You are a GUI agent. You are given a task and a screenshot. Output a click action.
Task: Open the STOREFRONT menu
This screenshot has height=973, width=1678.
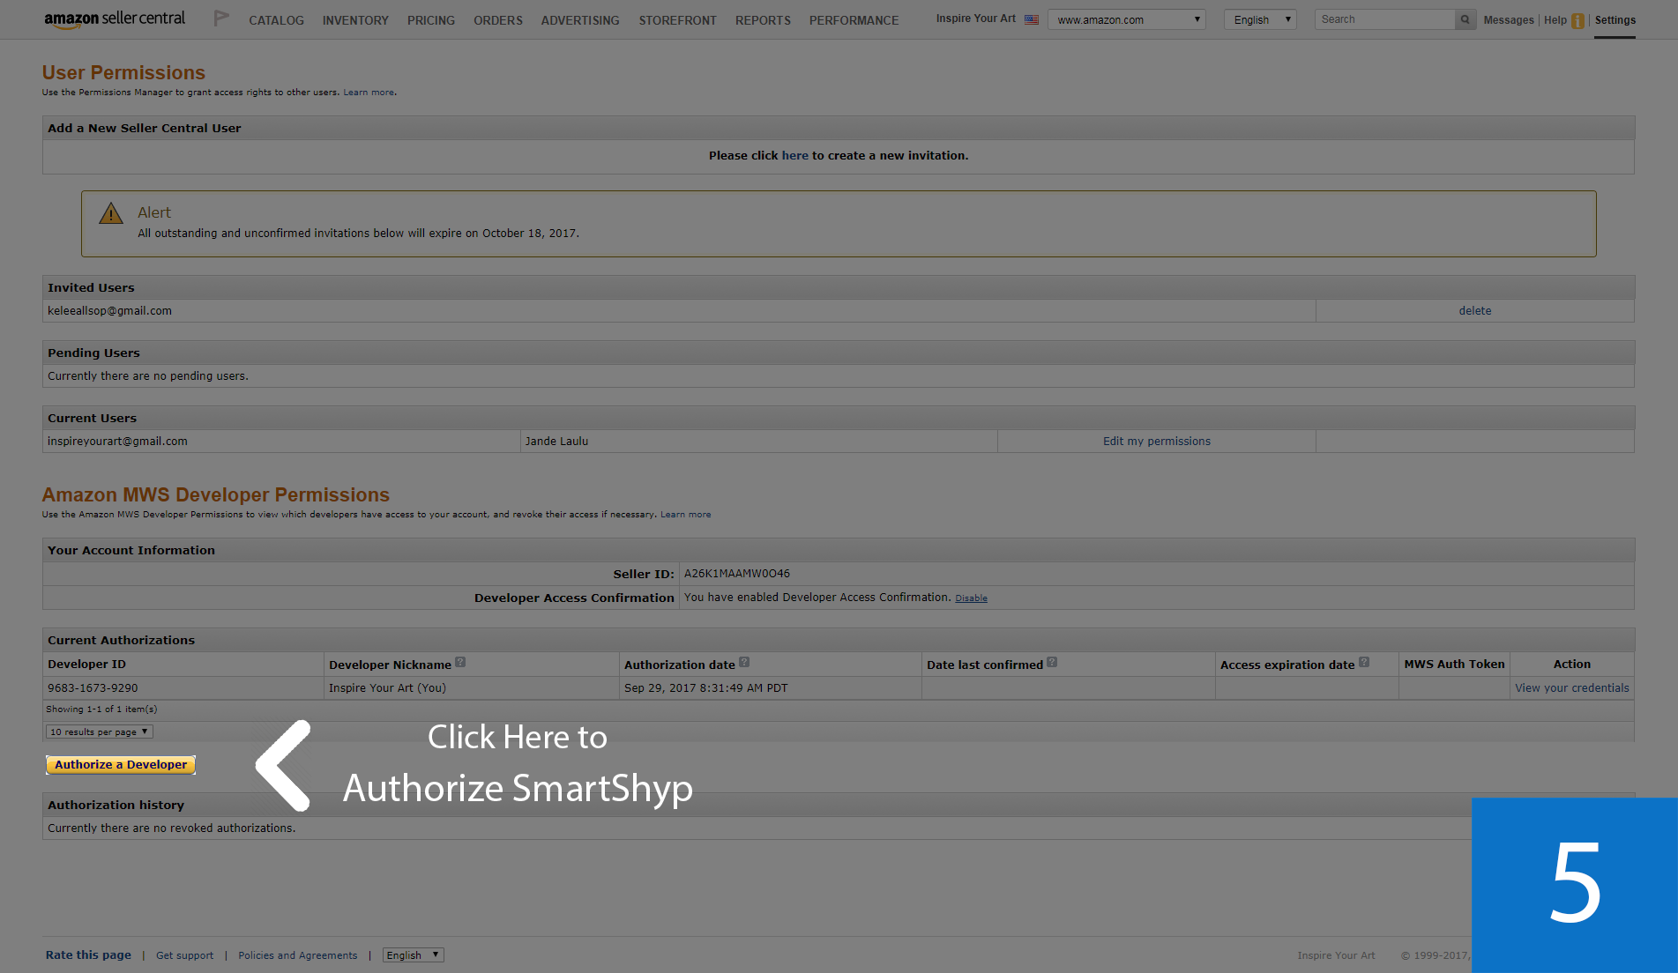tap(677, 20)
